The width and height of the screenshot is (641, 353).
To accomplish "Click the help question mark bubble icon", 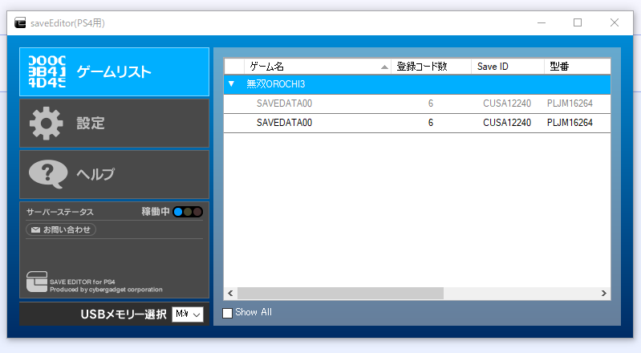I will tap(47, 173).
